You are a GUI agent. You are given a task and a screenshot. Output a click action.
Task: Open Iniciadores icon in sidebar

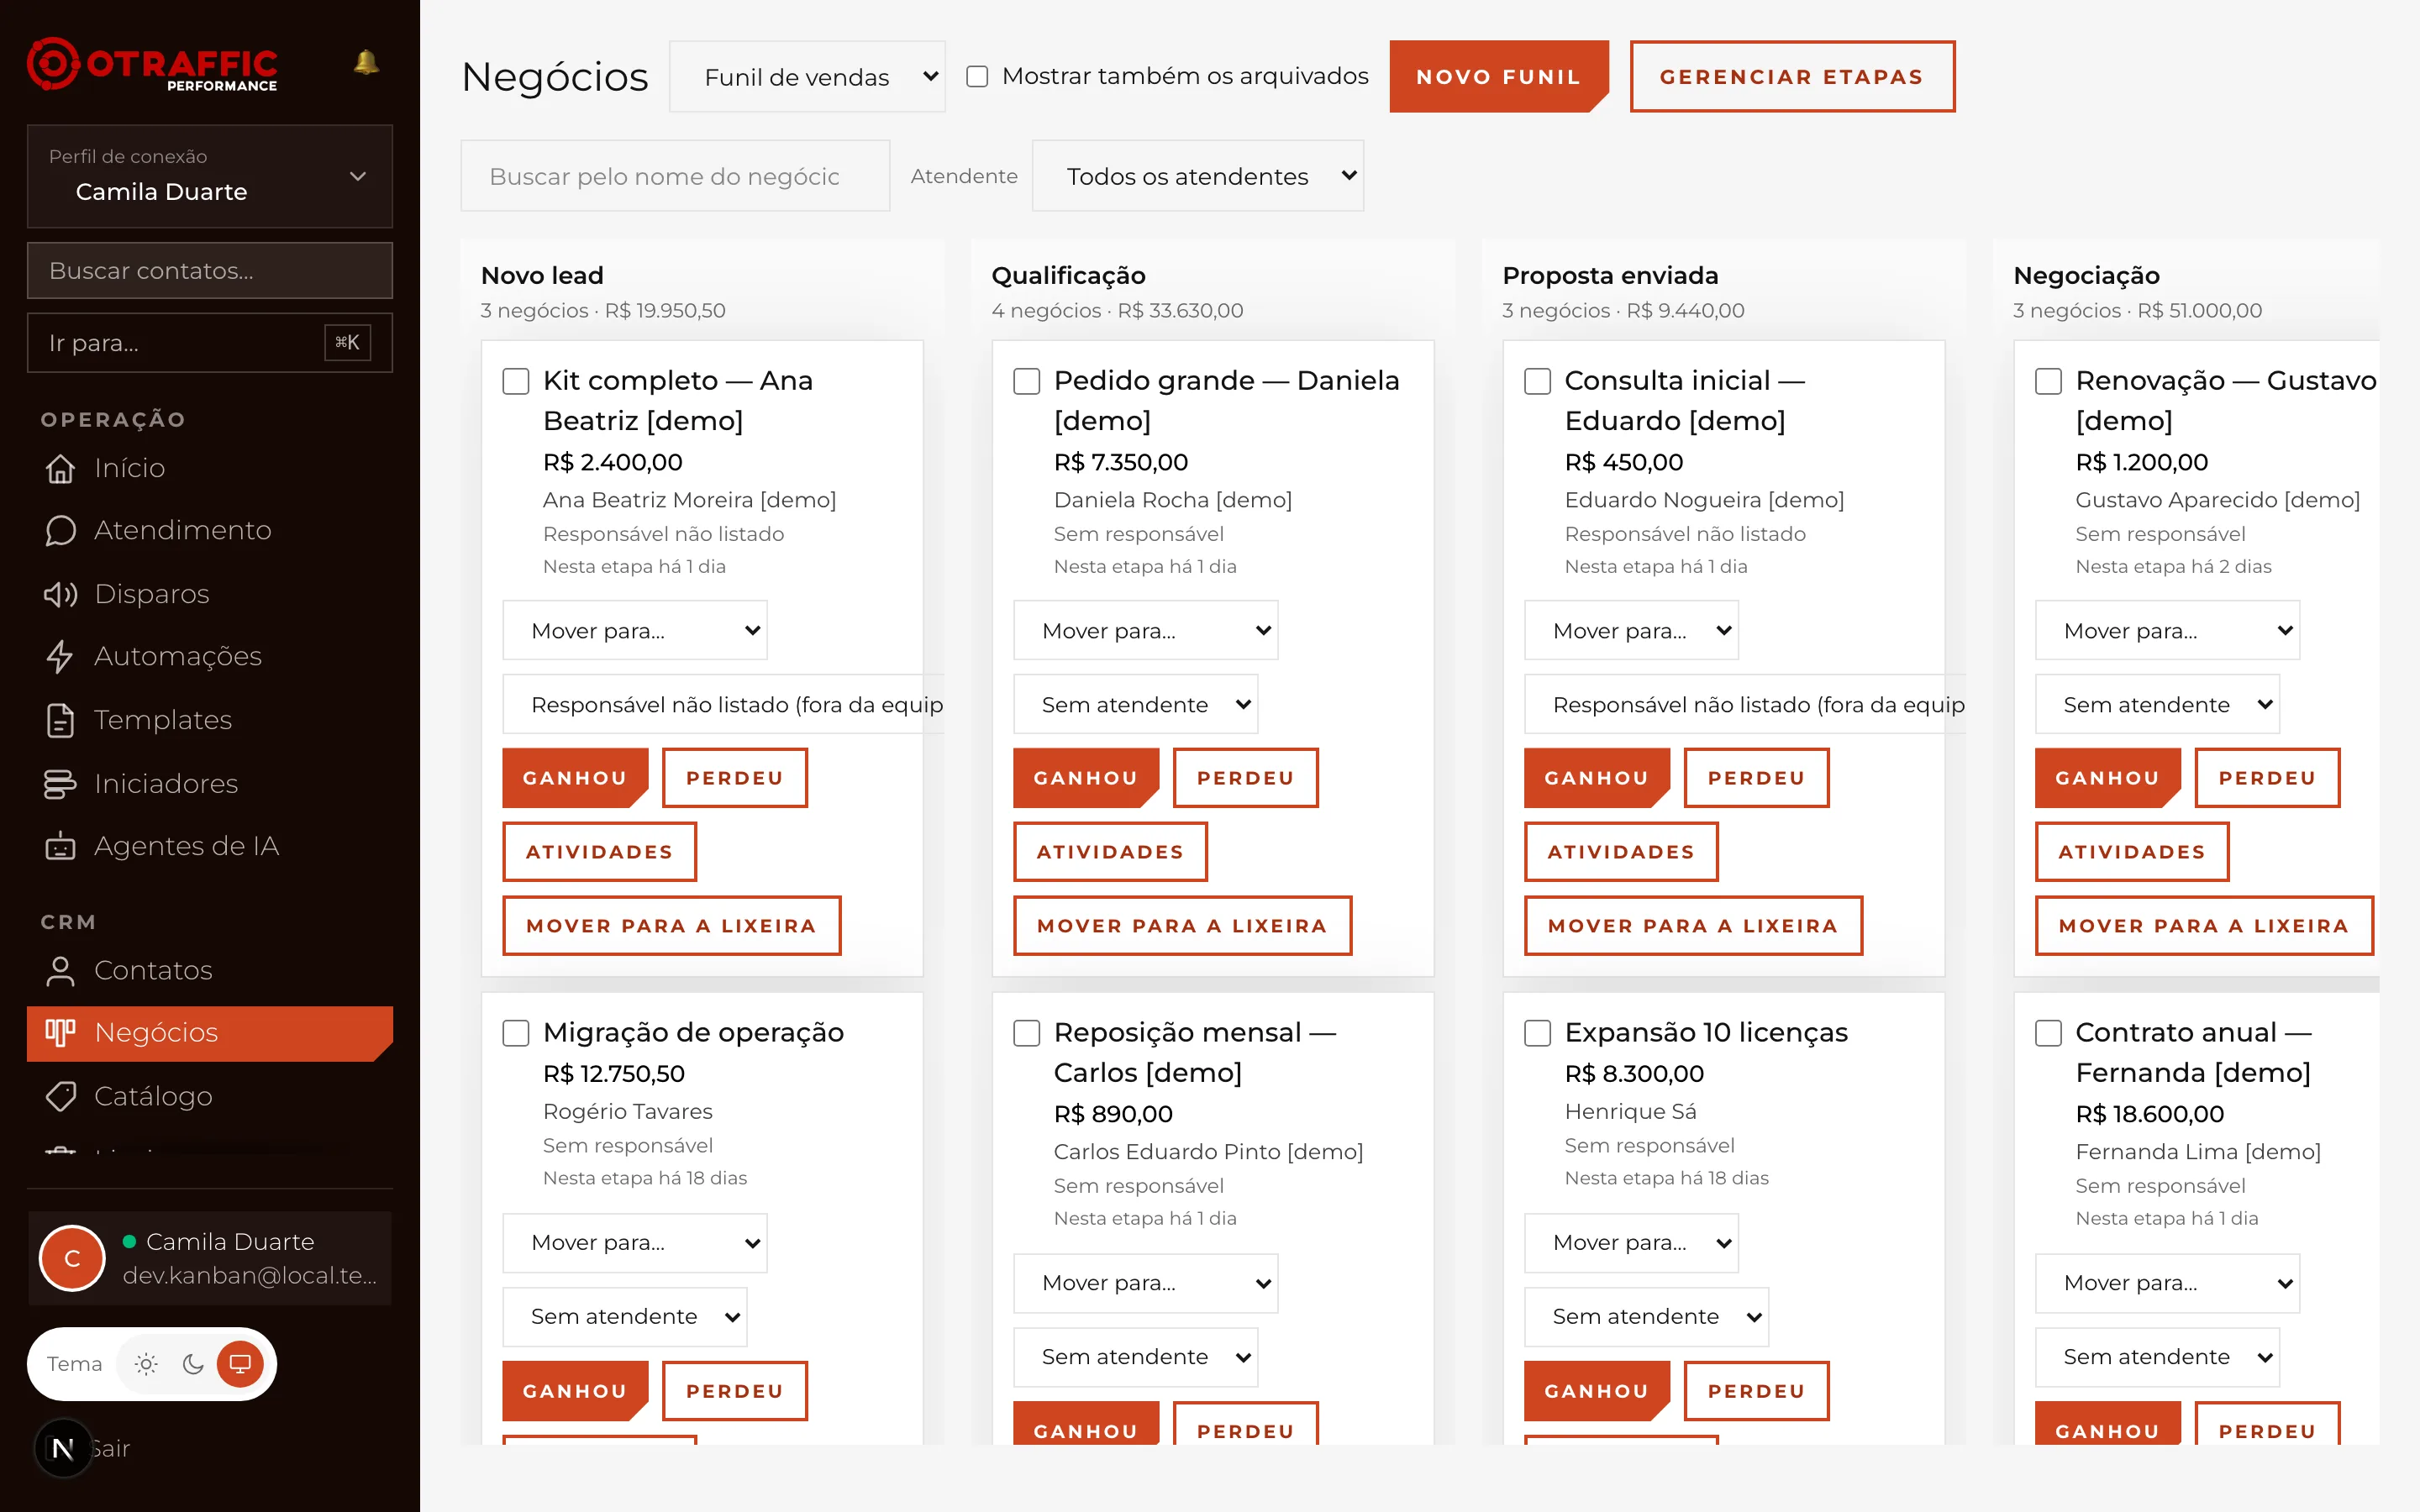60,783
